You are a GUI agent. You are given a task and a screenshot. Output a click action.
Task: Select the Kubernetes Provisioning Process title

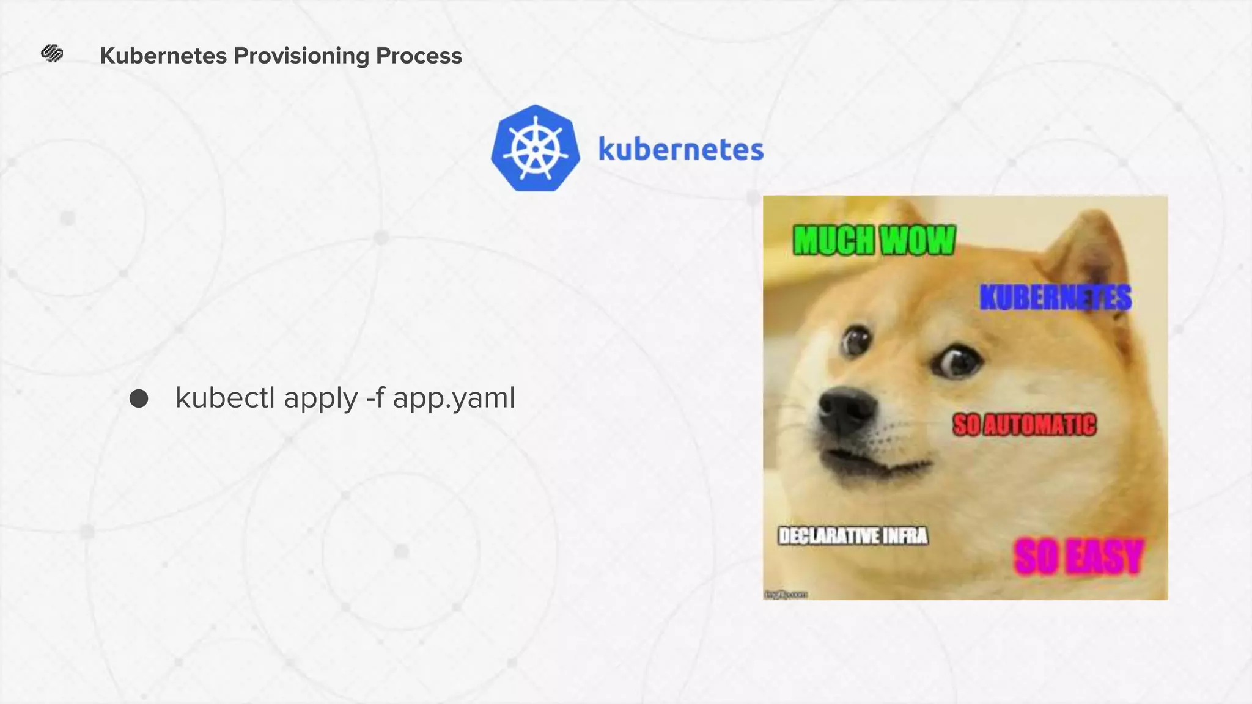pyautogui.click(x=281, y=56)
